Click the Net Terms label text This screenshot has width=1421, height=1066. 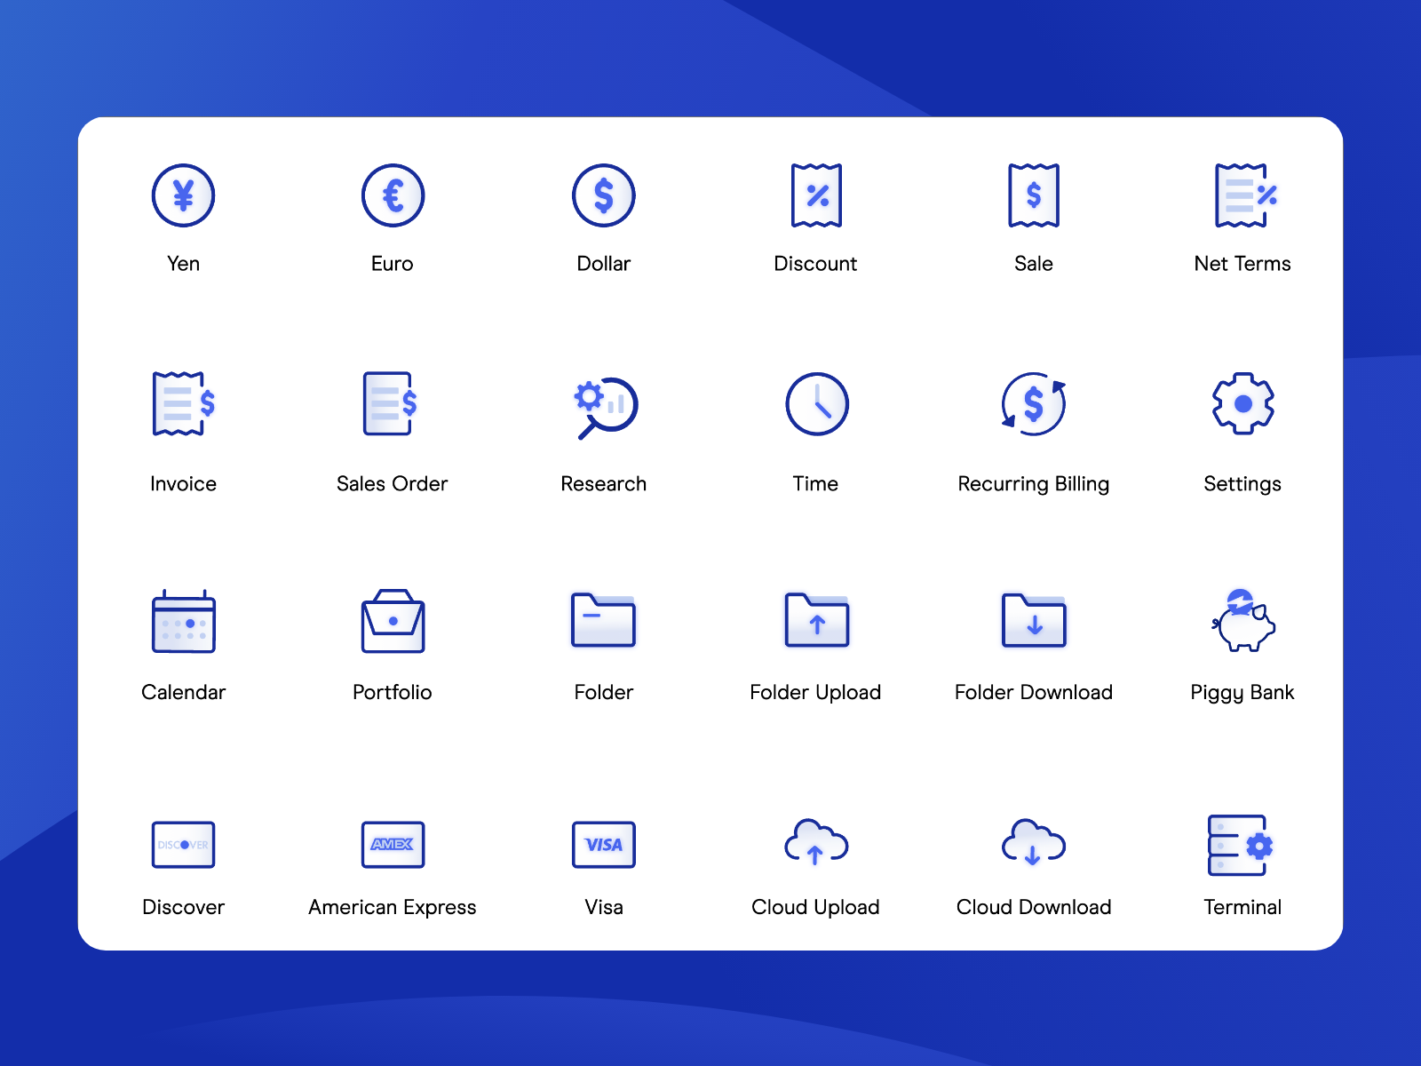tap(1242, 263)
